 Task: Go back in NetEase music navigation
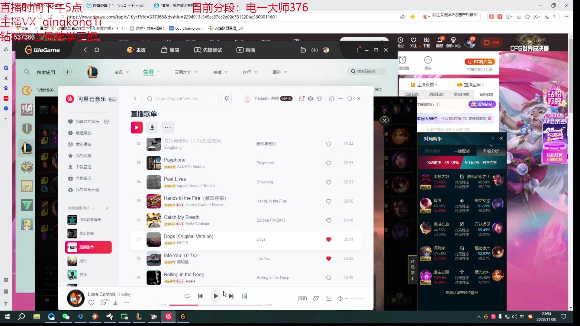[x=135, y=99]
